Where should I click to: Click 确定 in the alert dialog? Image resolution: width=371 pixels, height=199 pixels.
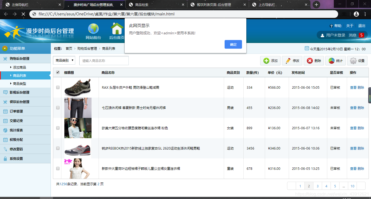pos(233,44)
